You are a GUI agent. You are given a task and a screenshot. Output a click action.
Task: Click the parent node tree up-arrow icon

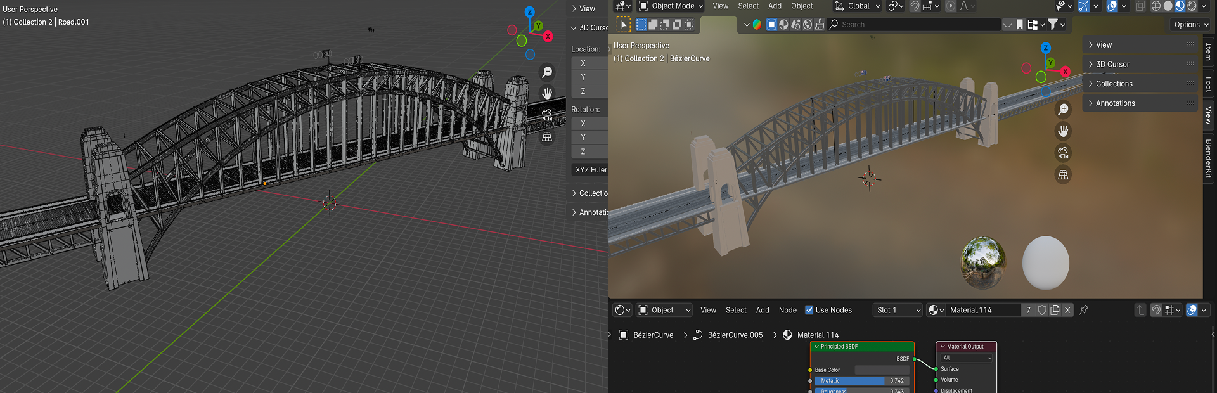pyautogui.click(x=1140, y=310)
